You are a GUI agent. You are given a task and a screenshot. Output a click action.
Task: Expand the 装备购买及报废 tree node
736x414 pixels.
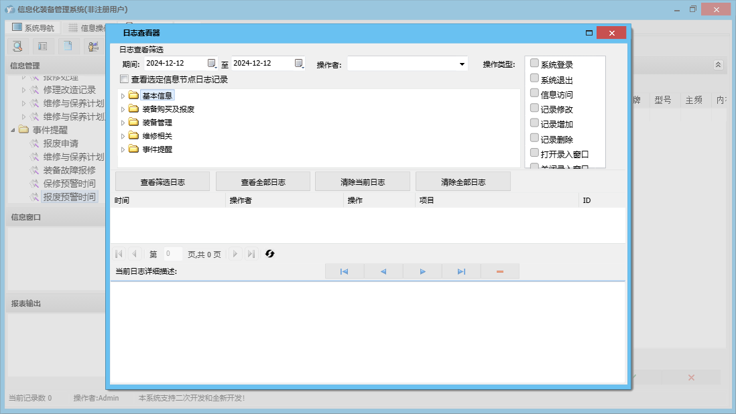[123, 109]
